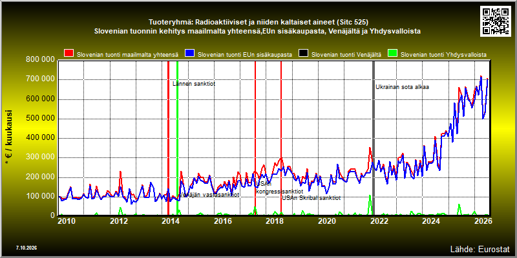Click the green legend swatch for Yhdysvalloista
The image size is (517, 258).
coord(392,54)
